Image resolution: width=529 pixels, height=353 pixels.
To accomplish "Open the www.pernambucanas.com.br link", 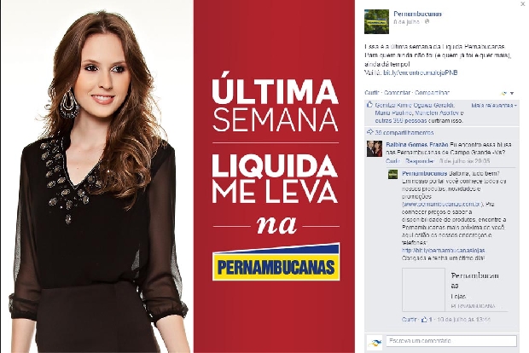I will pyautogui.click(x=442, y=205).
